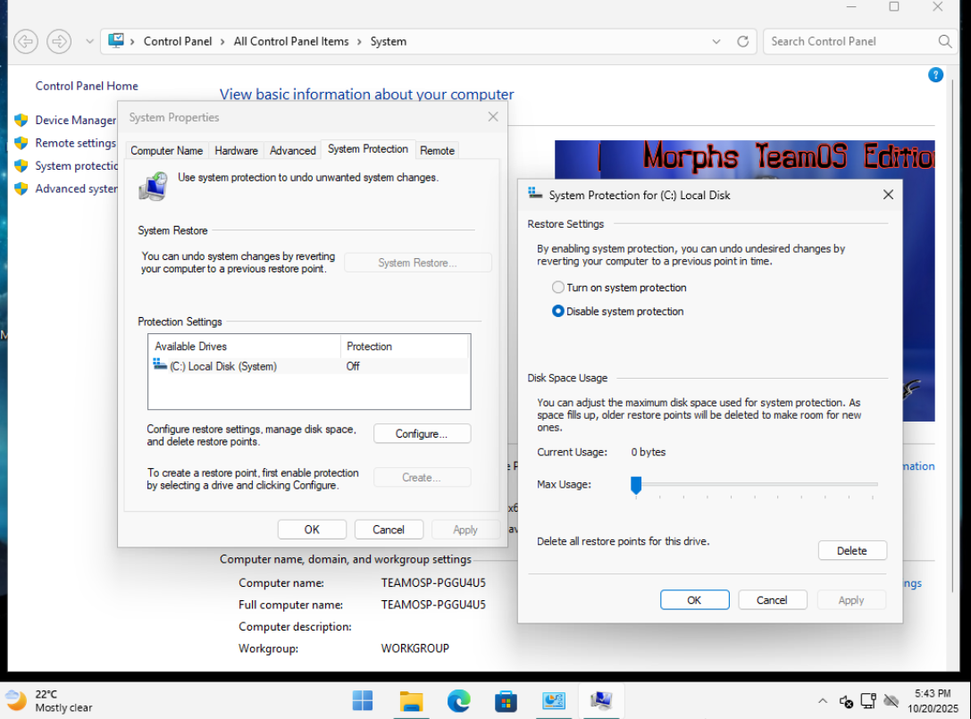Select (C:) Local Disk (System) drive row

[x=309, y=366]
